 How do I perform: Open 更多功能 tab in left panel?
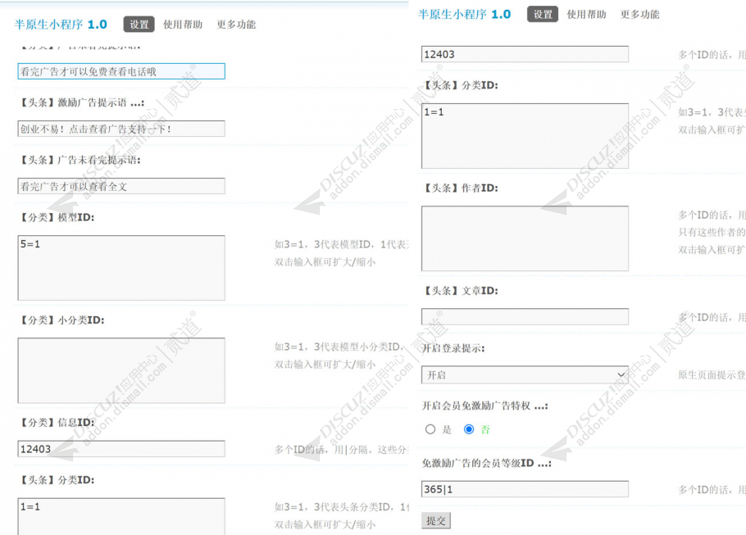(x=236, y=25)
